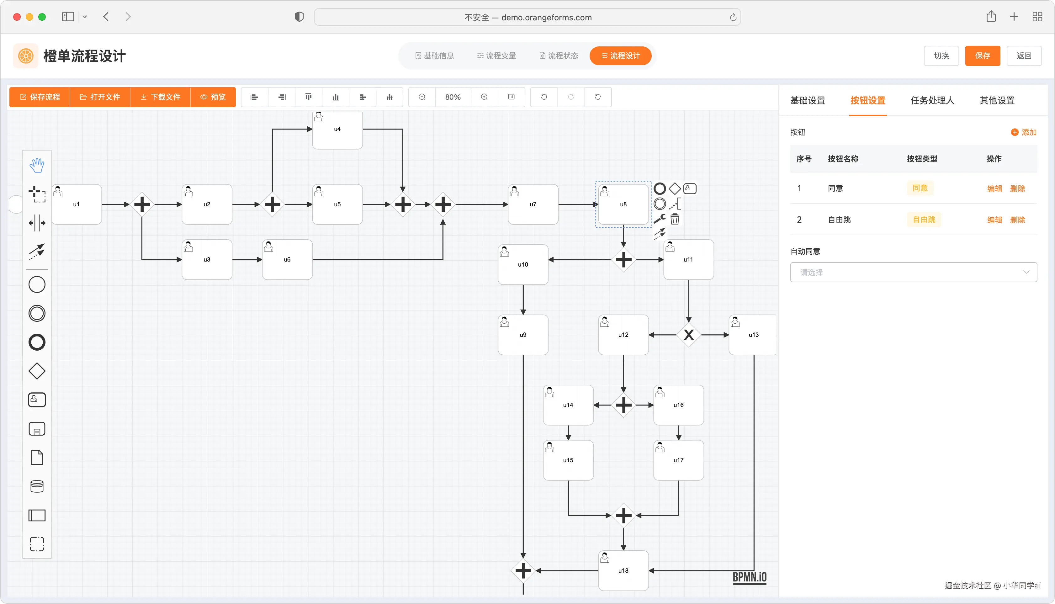Screen dimensions: 1055x604
Task: Expand the Safari sidebar options chevron
Action: [x=85, y=17]
